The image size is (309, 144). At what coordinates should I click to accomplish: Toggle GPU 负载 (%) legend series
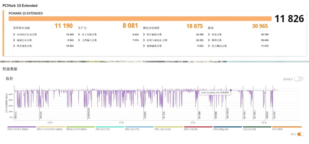coord(198,128)
